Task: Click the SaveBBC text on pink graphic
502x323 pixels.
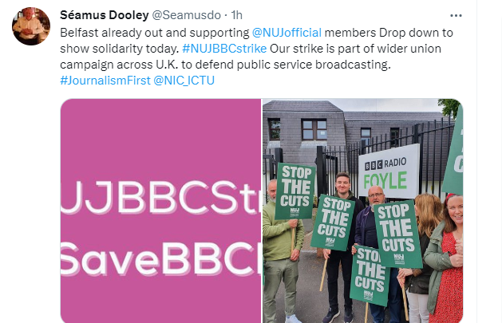Action: (160, 259)
